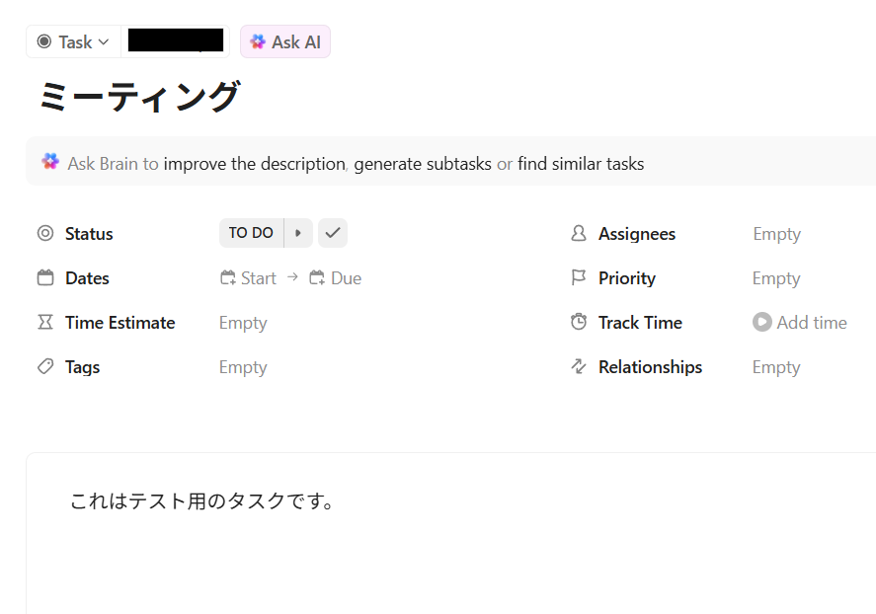Set the Time Estimate Empty field
This screenshot has height=614, width=876.
[x=243, y=323]
